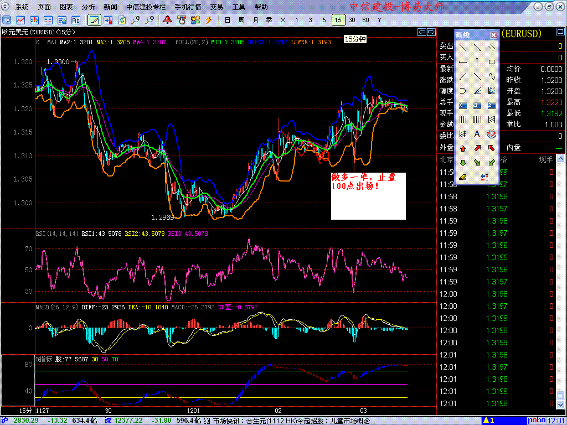Open the 中信建投专栏 menu
Screen dimensions: 567x425
146,7
